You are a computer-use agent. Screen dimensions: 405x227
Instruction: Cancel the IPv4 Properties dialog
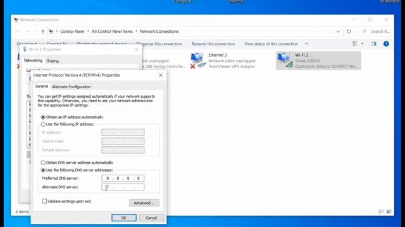[151, 218]
